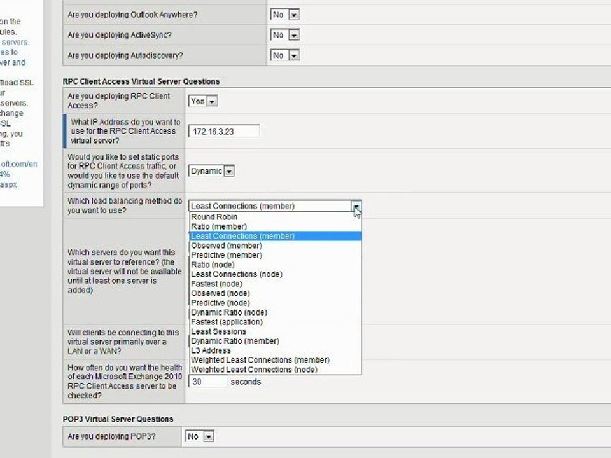Open the Outlook Anywhere deployment dropdown
This screenshot has width=611, height=458.
[x=285, y=15]
